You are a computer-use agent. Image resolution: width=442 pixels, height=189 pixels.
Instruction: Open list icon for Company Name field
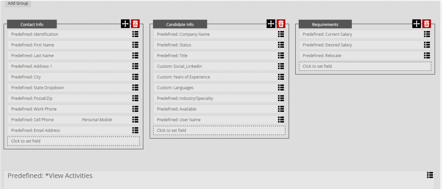click(x=281, y=34)
